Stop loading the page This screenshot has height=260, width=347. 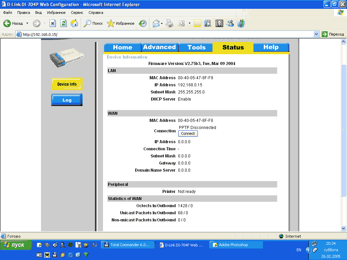pos(53,23)
